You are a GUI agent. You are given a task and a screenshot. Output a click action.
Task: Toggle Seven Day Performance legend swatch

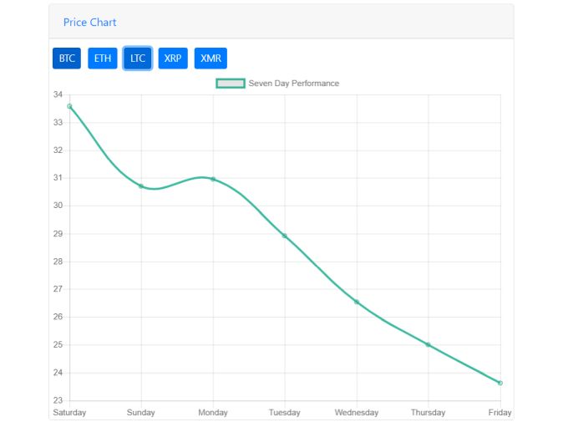(231, 84)
